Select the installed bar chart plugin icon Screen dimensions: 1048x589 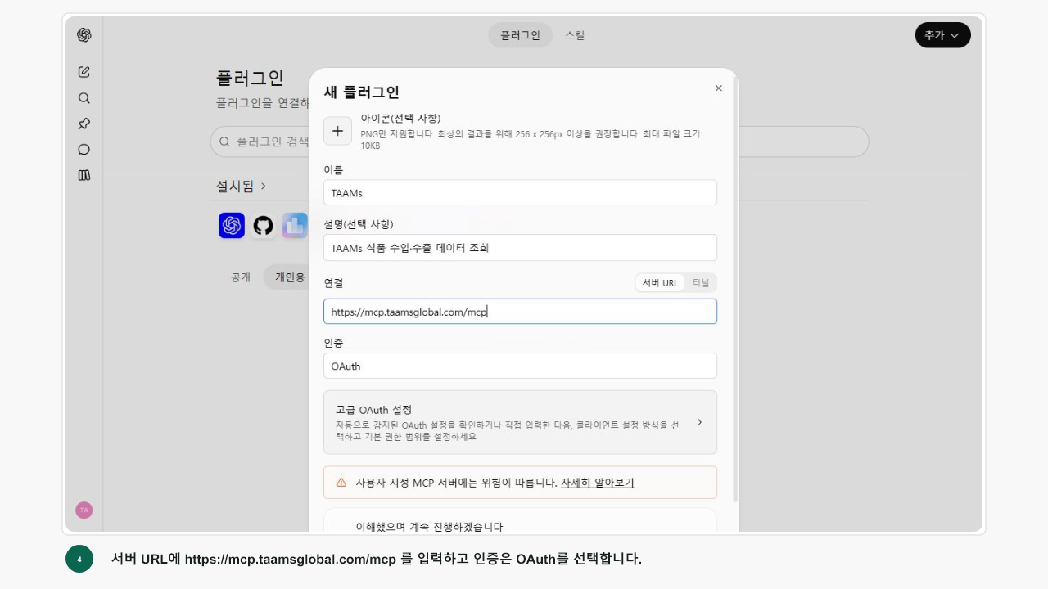(294, 225)
